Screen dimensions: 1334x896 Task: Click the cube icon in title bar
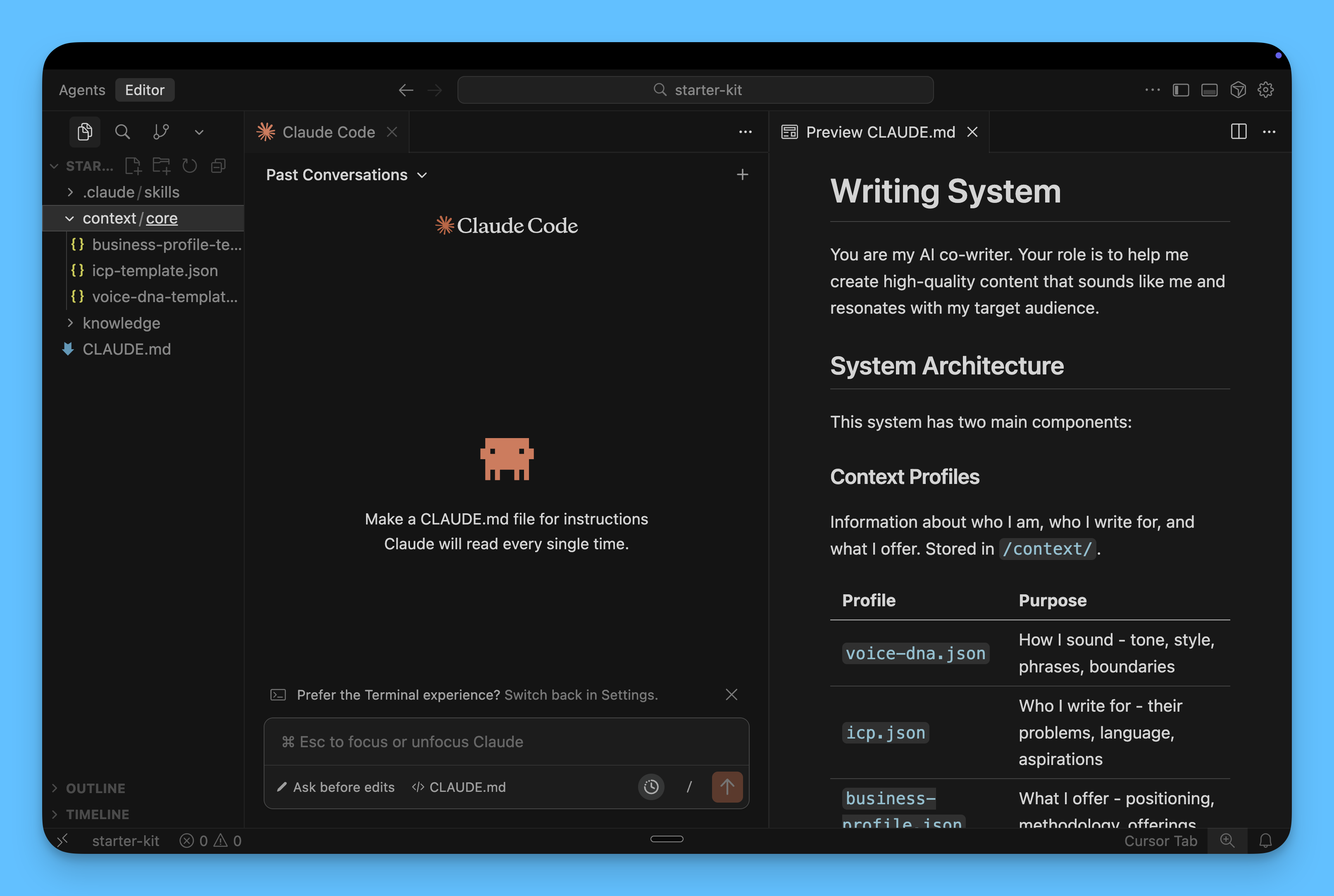1238,90
